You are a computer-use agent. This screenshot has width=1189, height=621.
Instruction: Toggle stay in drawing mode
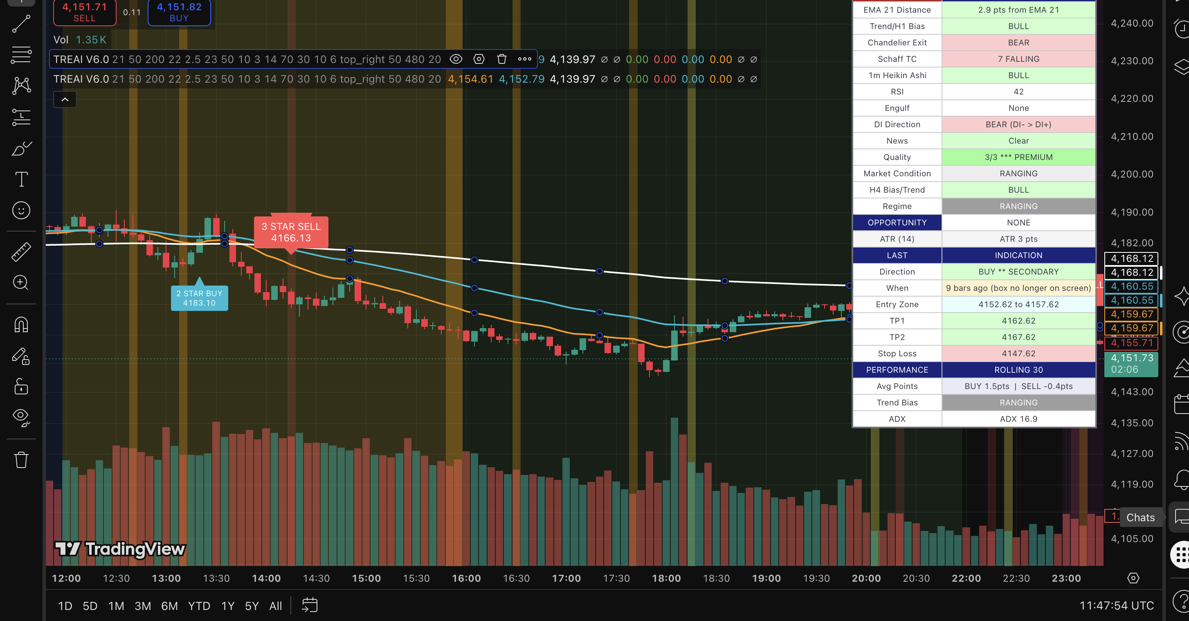pos(21,355)
